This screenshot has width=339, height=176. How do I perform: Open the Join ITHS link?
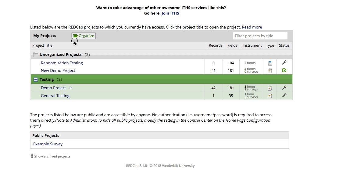(170, 13)
